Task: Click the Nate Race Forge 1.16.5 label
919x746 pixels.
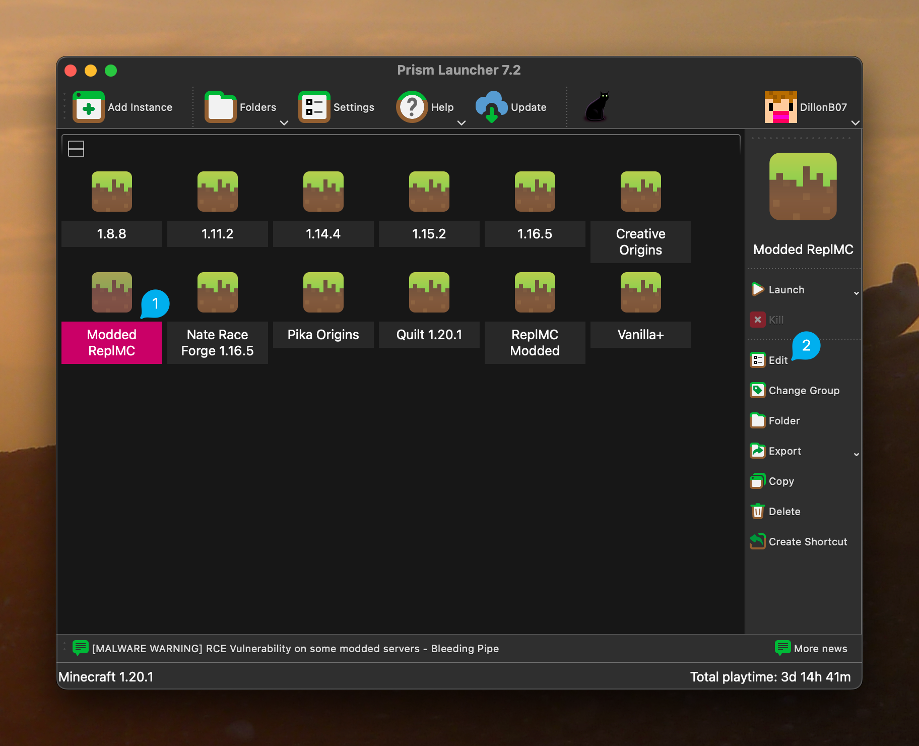Action: coord(218,343)
